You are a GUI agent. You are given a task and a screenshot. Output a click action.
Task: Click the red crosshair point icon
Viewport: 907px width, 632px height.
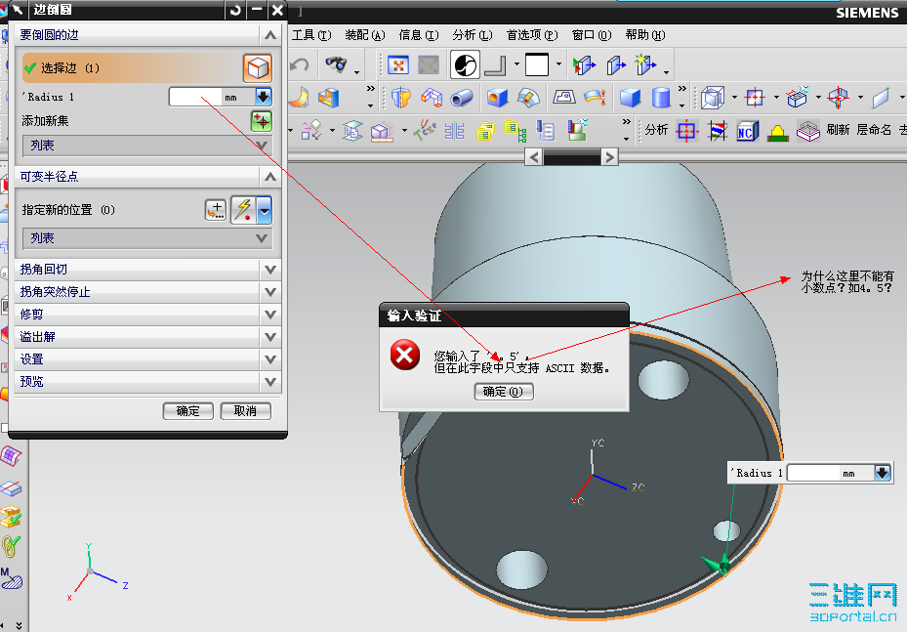click(x=755, y=98)
